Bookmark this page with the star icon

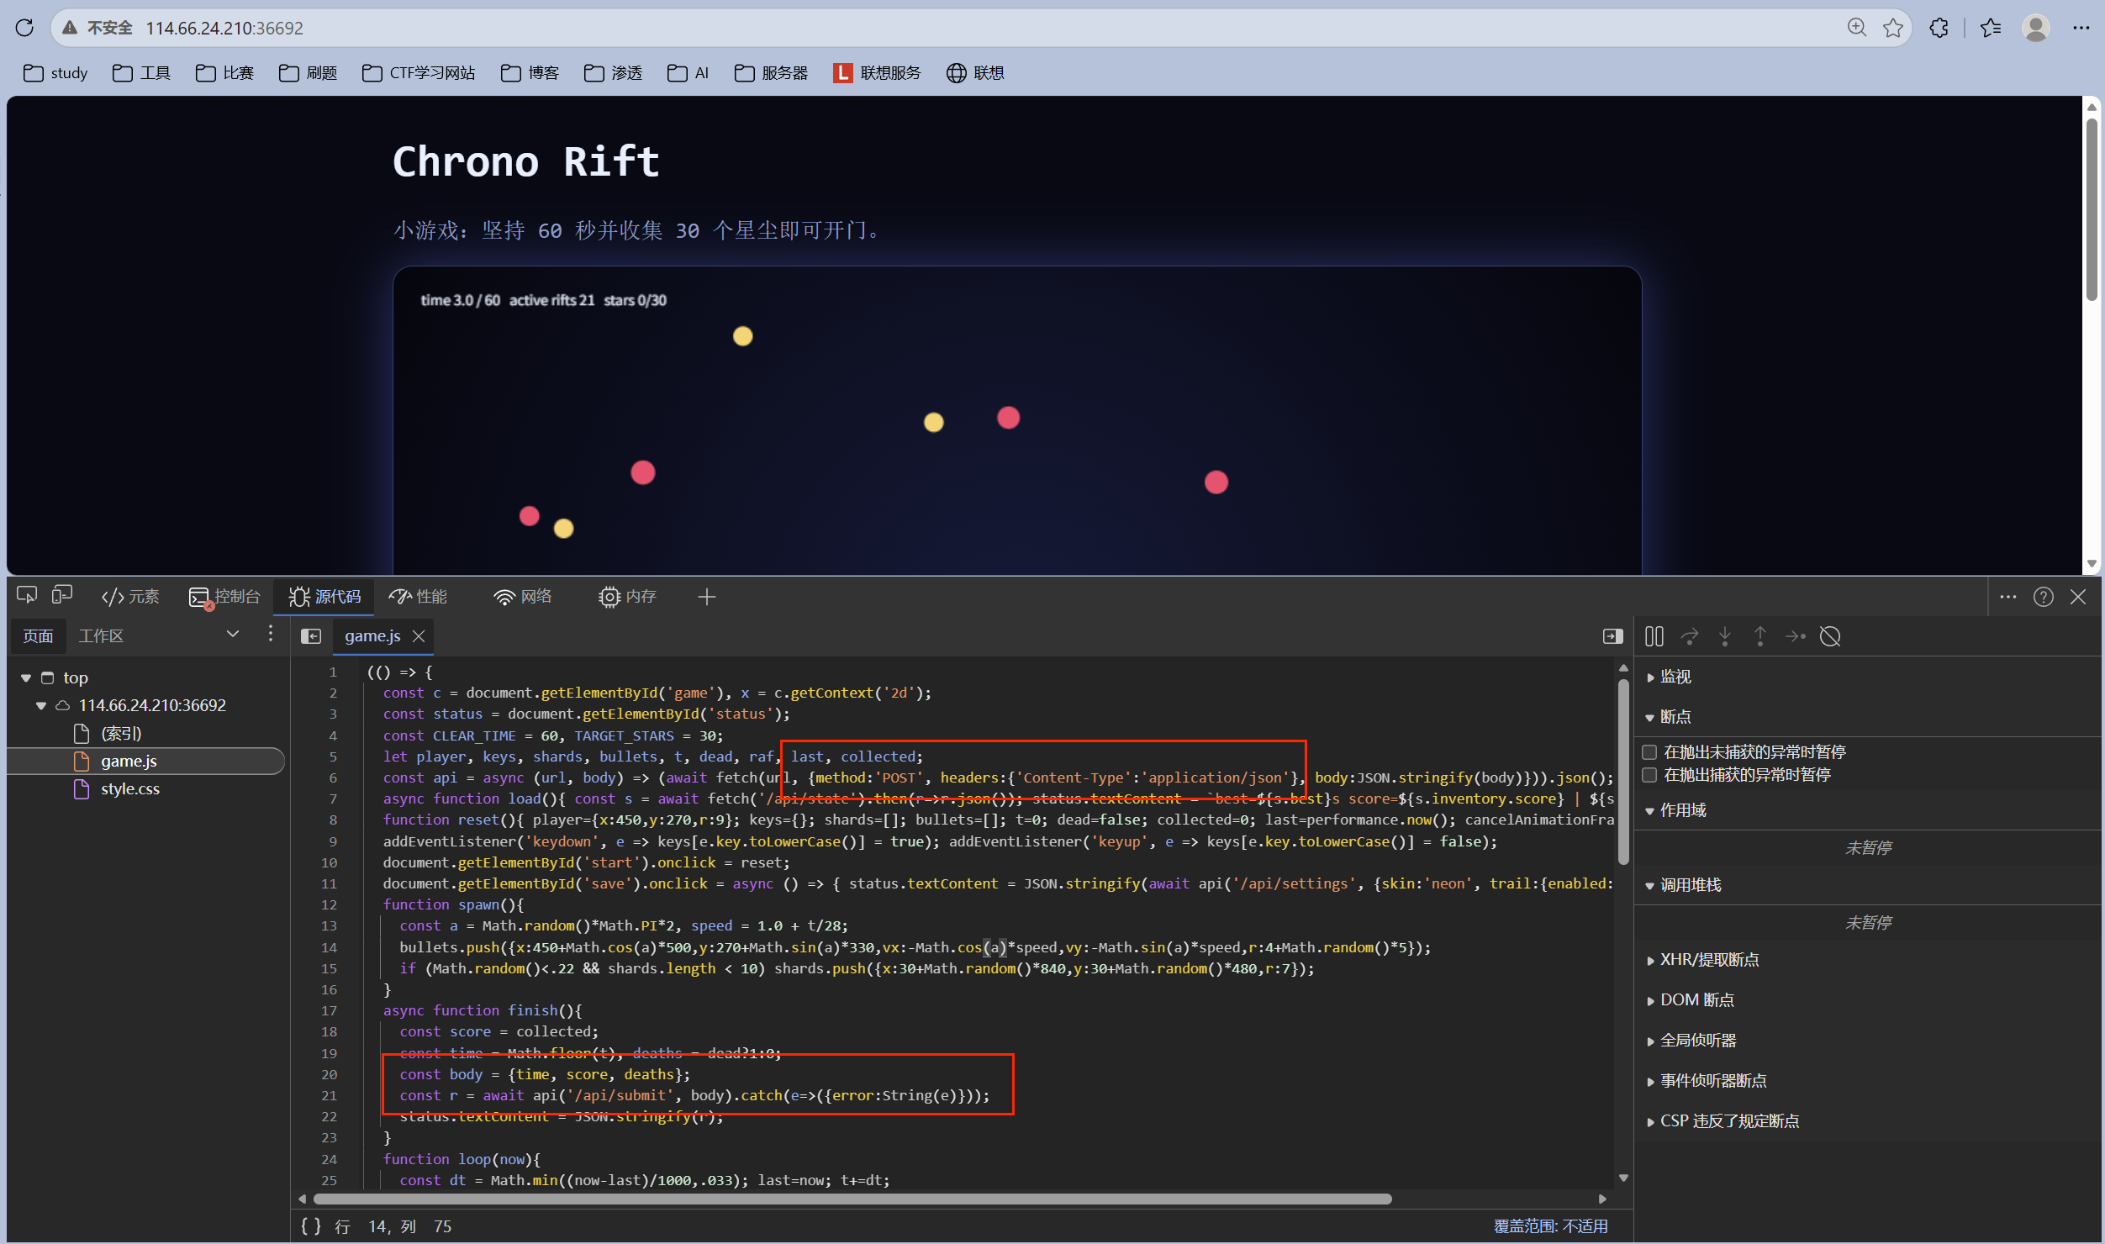(1893, 28)
